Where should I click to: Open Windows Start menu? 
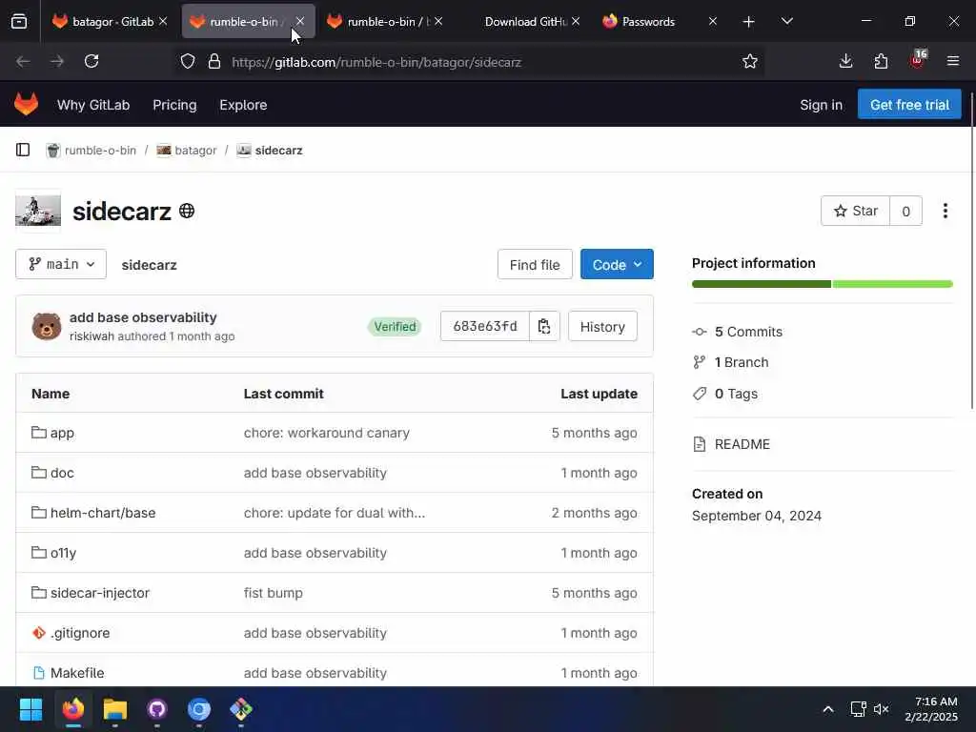(x=30, y=709)
